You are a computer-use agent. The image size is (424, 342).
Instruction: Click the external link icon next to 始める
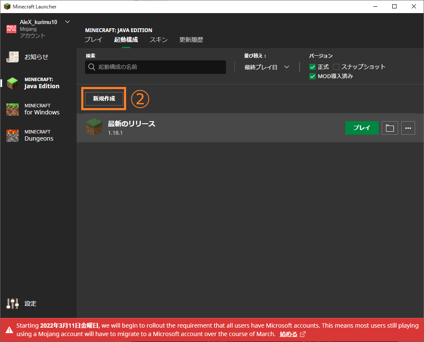[303, 334]
